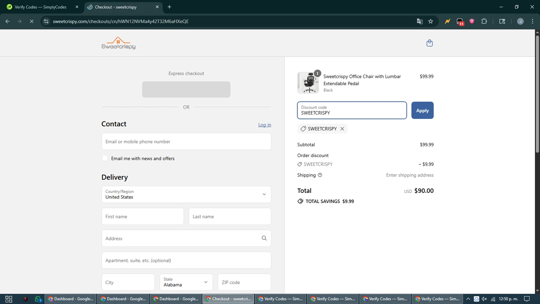Open the Checkout - sweetcri... taskbar window
The width and height of the screenshot is (540, 304).
pyautogui.click(x=228, y=299)
